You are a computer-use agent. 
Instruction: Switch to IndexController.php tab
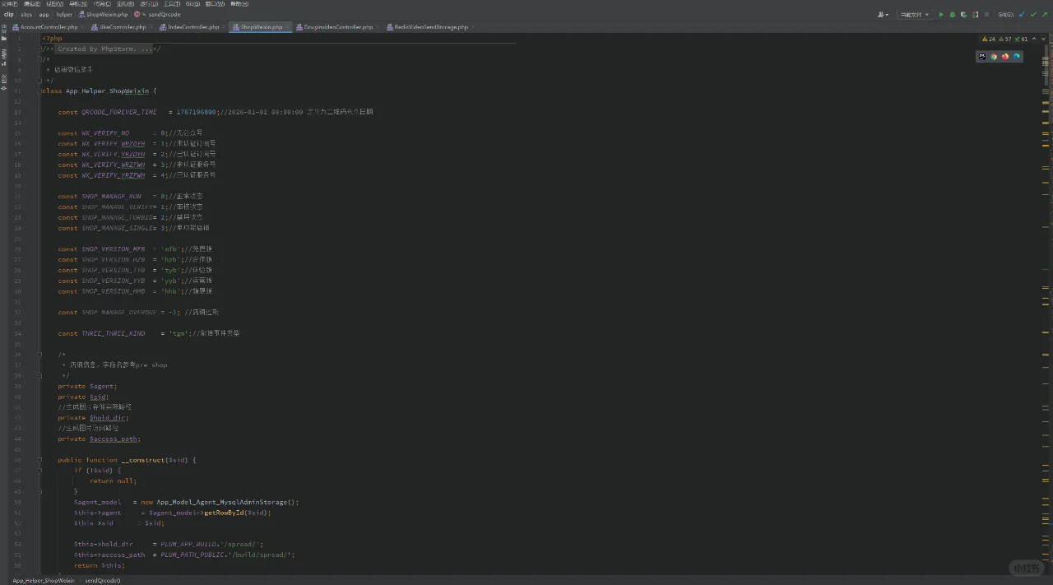[x=193, y=27]
